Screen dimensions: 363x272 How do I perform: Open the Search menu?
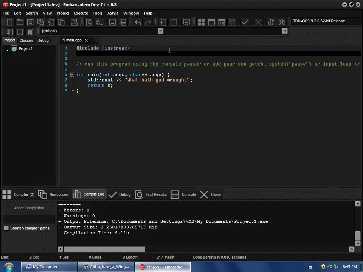pyautogui.click(x=32, y=13)
